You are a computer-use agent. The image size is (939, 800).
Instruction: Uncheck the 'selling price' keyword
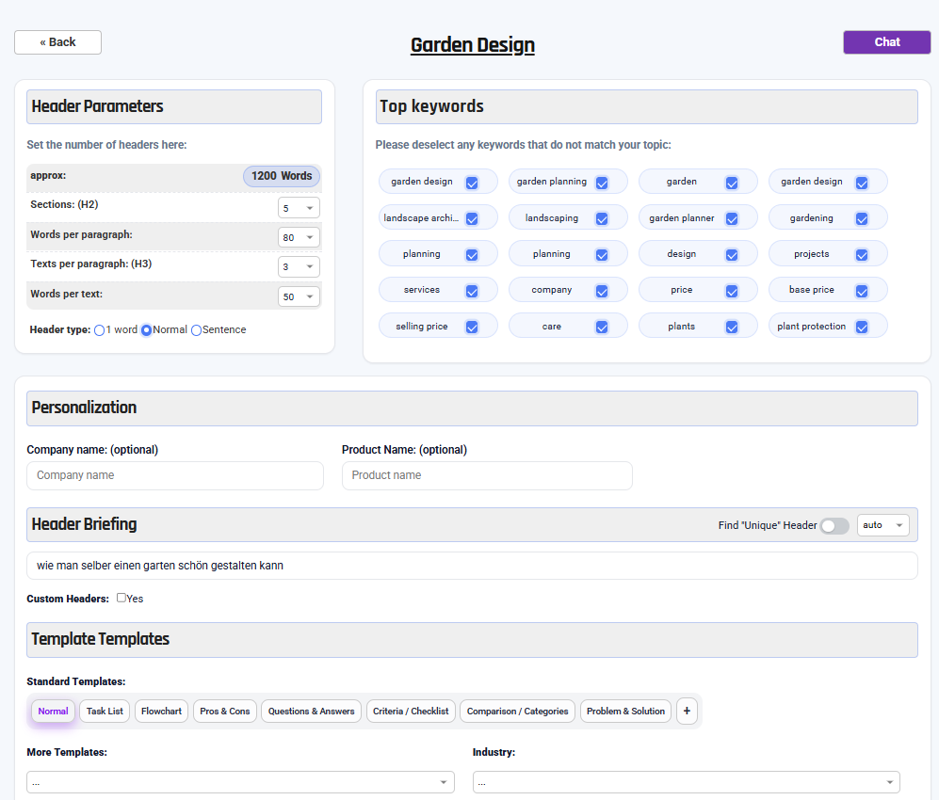point(472,327)
